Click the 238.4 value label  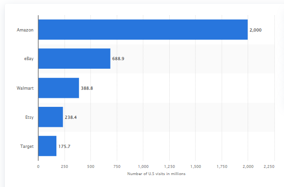point(71,117)
